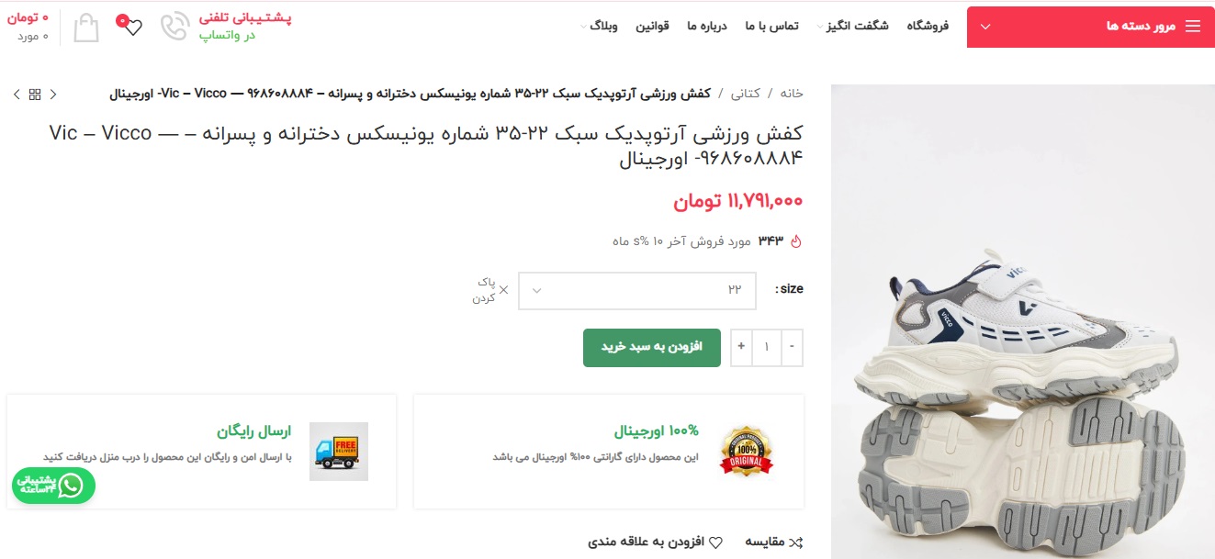Screen dimensions: 1215x559
Task: Click the Vicco shoe product image
Action: (1023, 321)
